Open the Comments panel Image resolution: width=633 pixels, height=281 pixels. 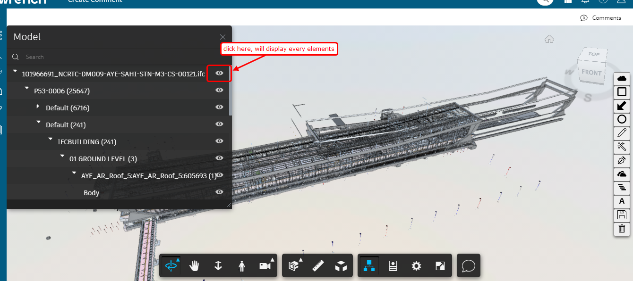tap(601, 17)
